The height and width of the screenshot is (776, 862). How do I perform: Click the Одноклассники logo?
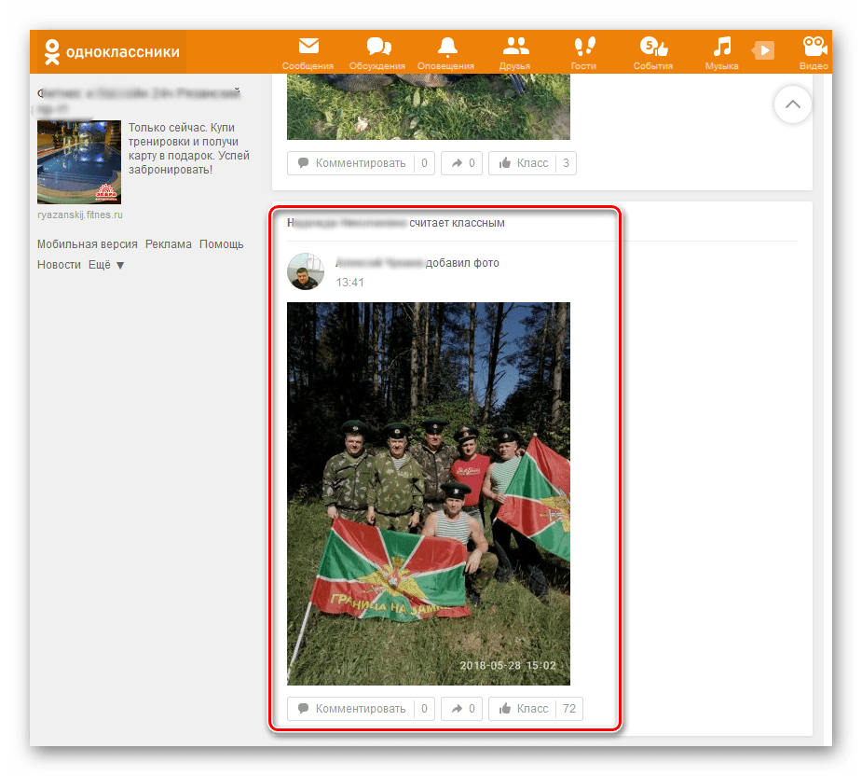pos(111,52)
